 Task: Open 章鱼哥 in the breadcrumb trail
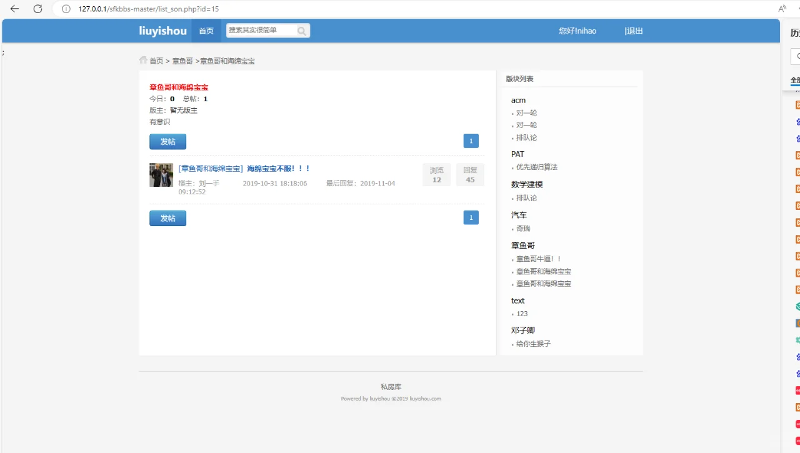[182, 61]
